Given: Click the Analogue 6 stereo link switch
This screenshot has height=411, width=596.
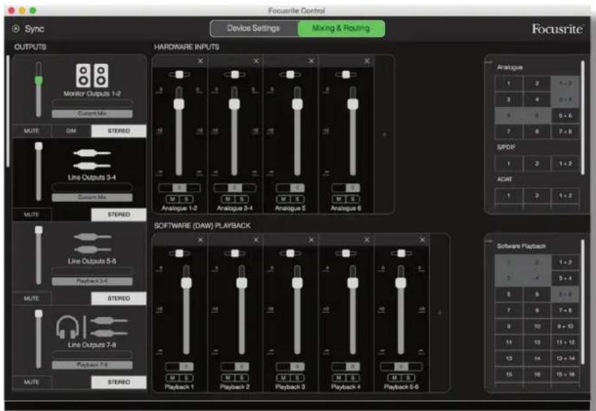Looking at the screenshot, I should 345,188.
